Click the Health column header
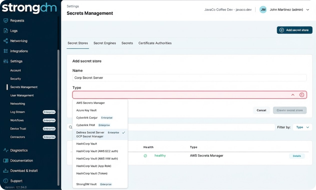Image resolution: width=316 pixels, height=190 pixels. [x=148, y=147]
